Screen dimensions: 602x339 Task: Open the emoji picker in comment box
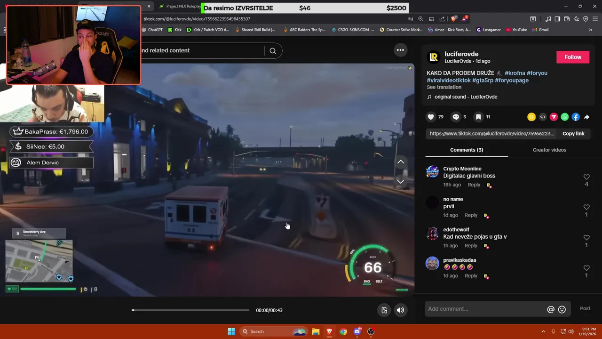[x=562, y=309]
